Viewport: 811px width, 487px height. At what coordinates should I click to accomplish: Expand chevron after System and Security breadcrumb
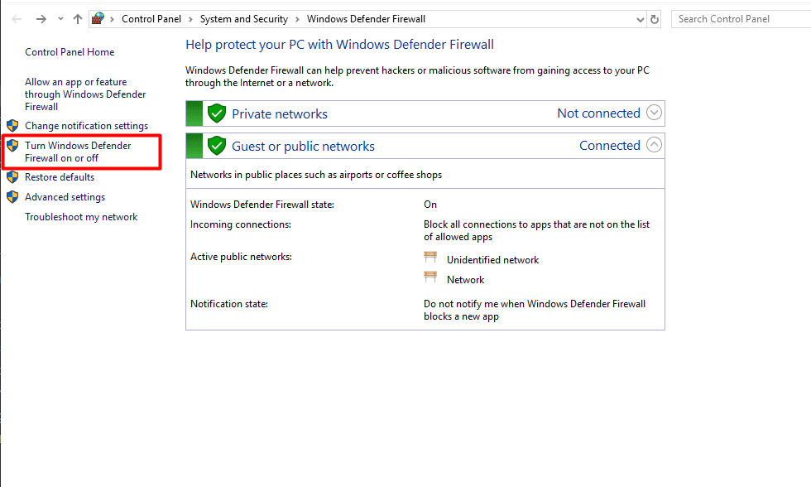(297, 19)
